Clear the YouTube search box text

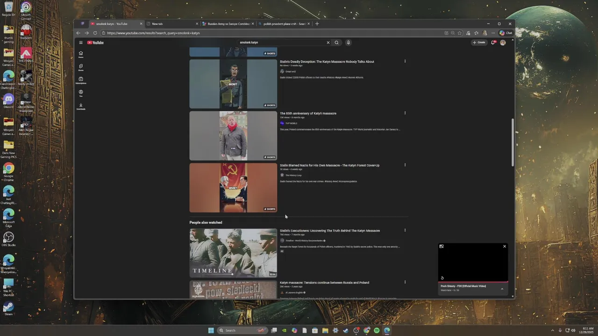[x=328, y=42]
